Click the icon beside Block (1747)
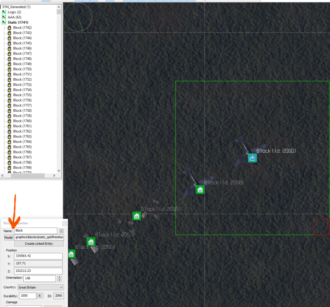The height and width of the screenshot is (307, 330). click(9, 54)
